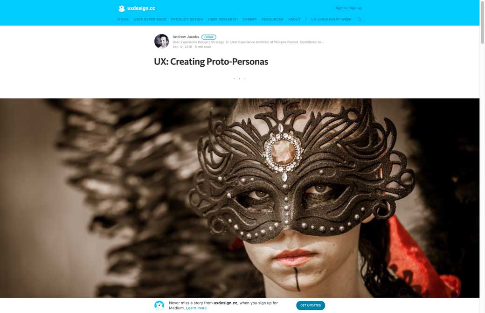Click the bear icon in bottom banner
The image size is (485, 313).
tap(159, 305)
